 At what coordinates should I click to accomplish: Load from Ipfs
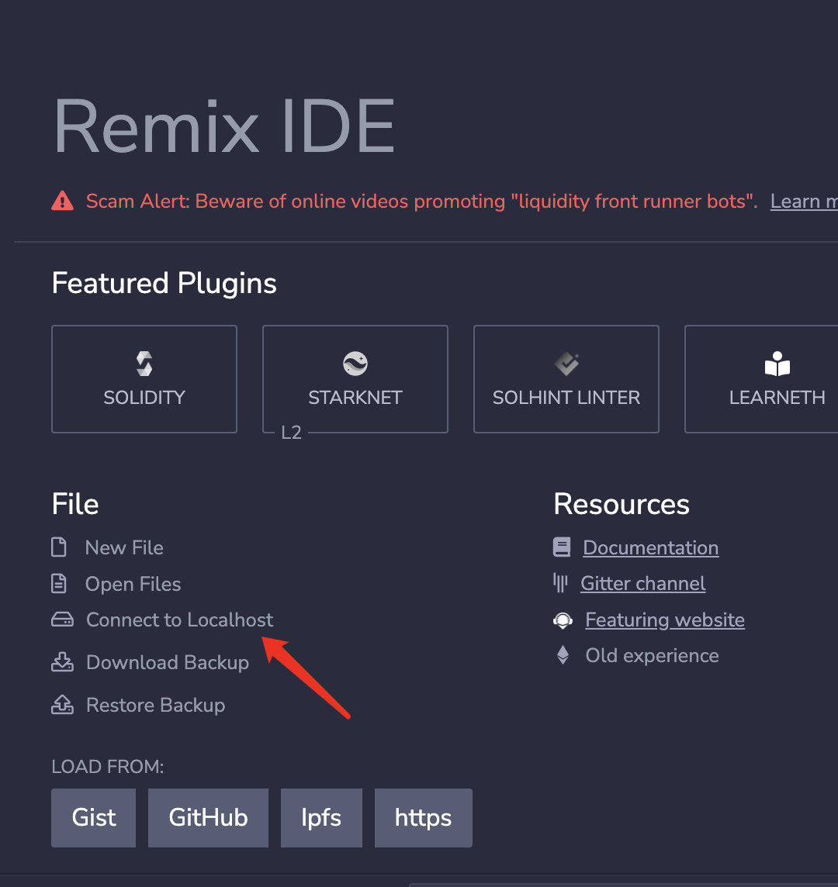[321, 817]
